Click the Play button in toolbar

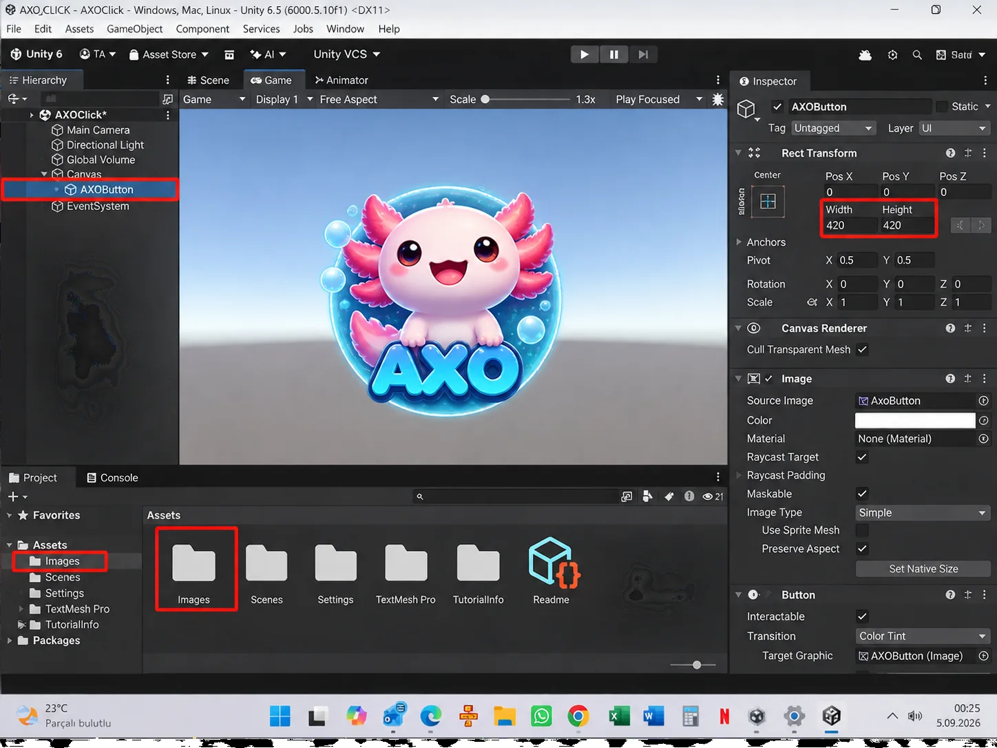[584, 54]
